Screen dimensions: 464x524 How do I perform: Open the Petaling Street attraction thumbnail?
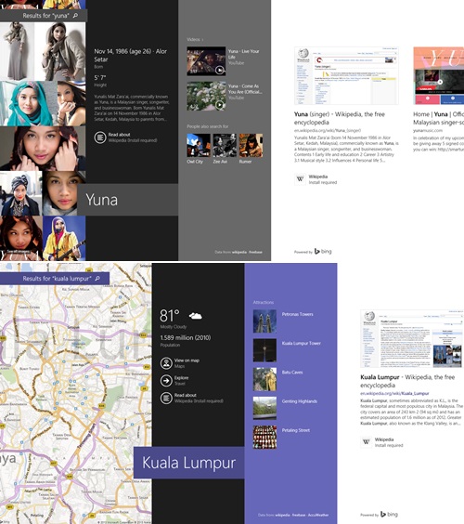(x=264, y=437)
